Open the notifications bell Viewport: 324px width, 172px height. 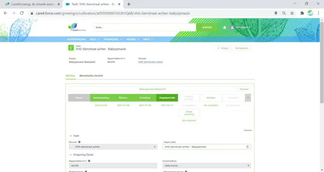point(225,27)
